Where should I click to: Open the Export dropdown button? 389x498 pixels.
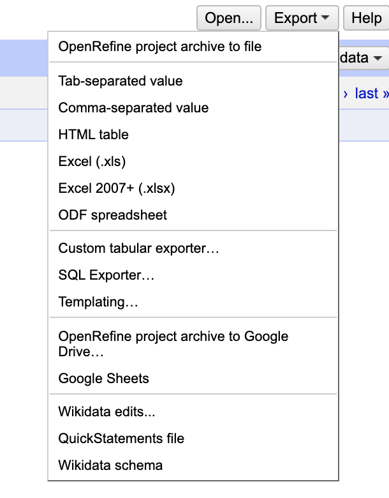[302, 18]
